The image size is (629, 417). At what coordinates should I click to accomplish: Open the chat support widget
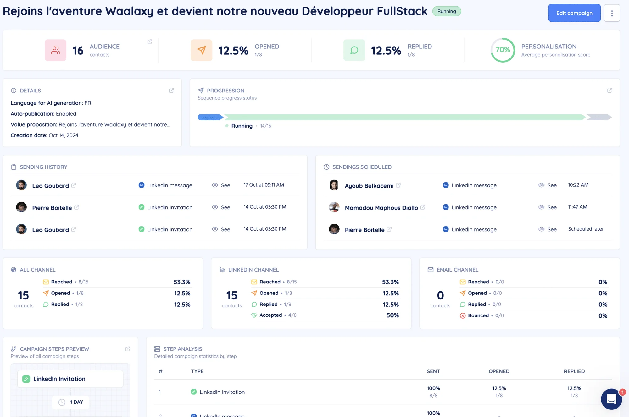tap(611, 399)
